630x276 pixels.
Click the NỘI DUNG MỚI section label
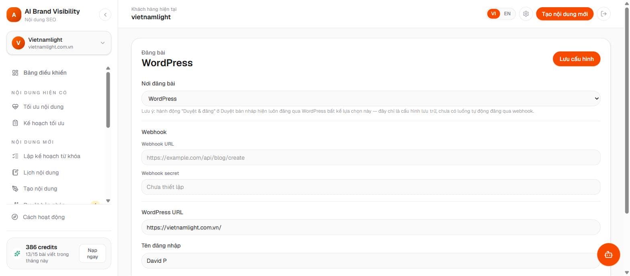[33, 142]
